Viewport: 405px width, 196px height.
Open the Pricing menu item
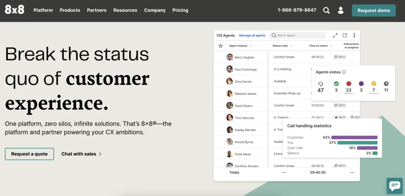click(x=180, y=10)
